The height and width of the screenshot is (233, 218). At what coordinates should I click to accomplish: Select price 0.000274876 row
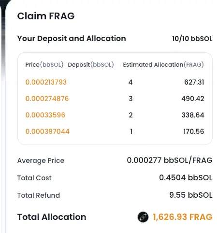(115, 99)
